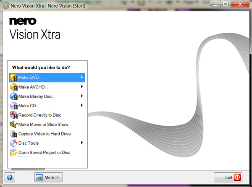Click the Exit button
This screenshot has height=187, width=252.
click(x=228, y=177)
